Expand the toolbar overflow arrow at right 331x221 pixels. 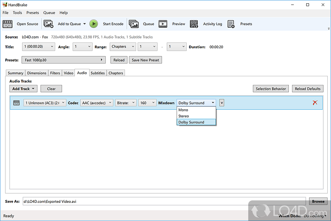click(x=329, y=28)
